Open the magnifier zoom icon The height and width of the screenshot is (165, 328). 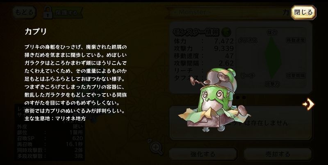click(156, 147)
